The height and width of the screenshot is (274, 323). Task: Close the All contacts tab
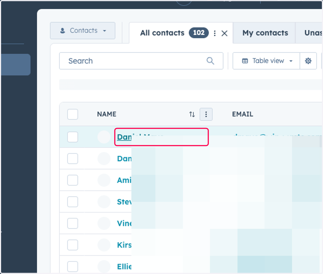point(224,33)
